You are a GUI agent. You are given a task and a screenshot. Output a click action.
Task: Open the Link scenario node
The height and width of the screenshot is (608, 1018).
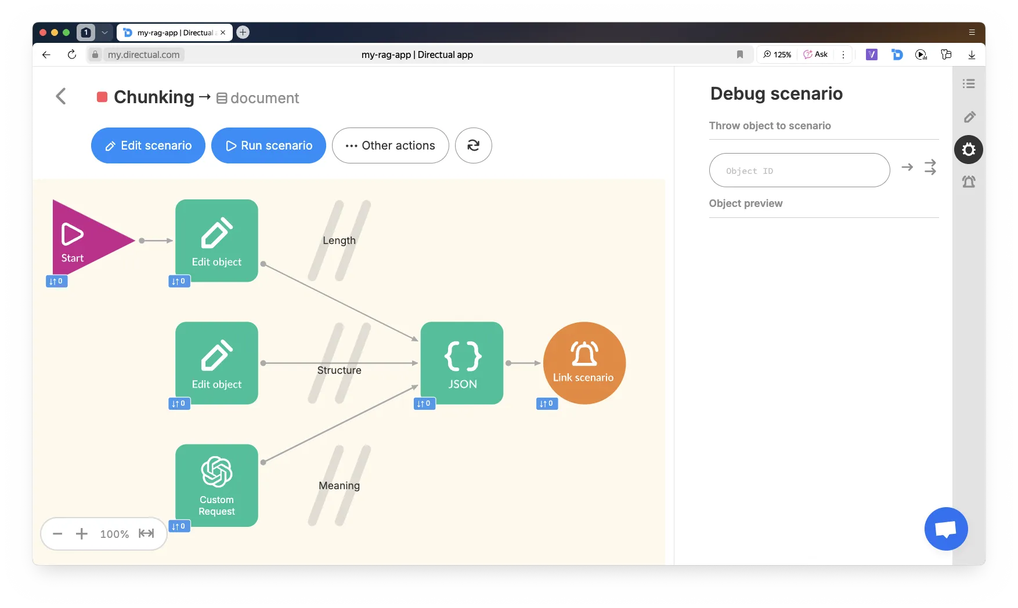584,363
